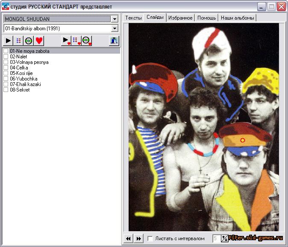Click the exit door icon in the toolbar
The image size is (288, 247).
pos(114,40)
